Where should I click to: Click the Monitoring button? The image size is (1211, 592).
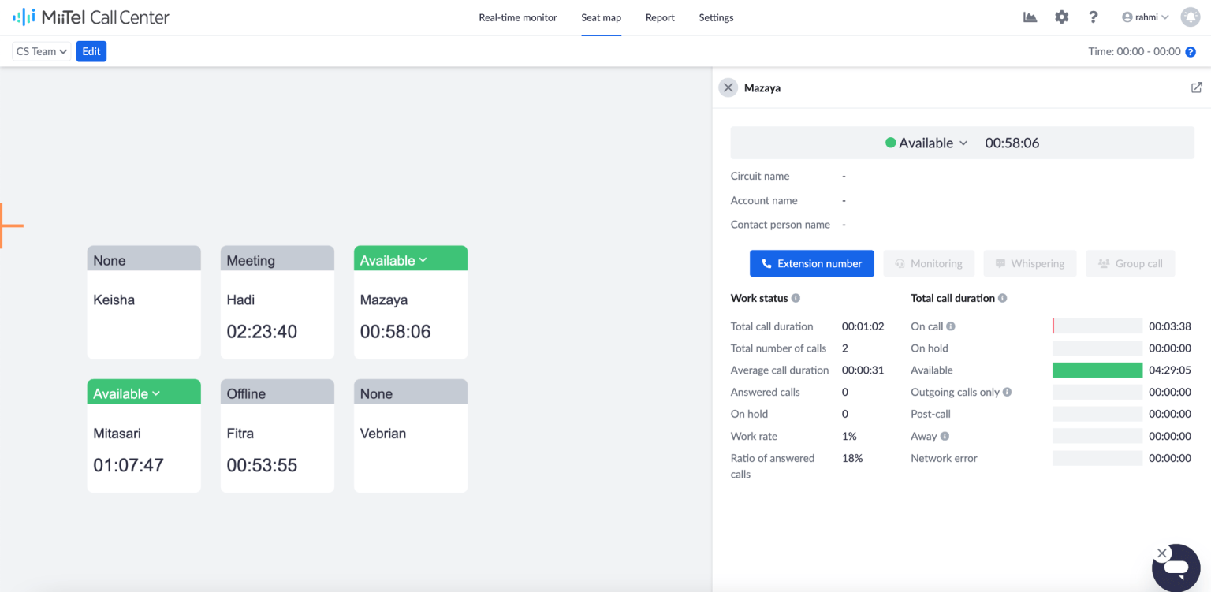point(929,263)
